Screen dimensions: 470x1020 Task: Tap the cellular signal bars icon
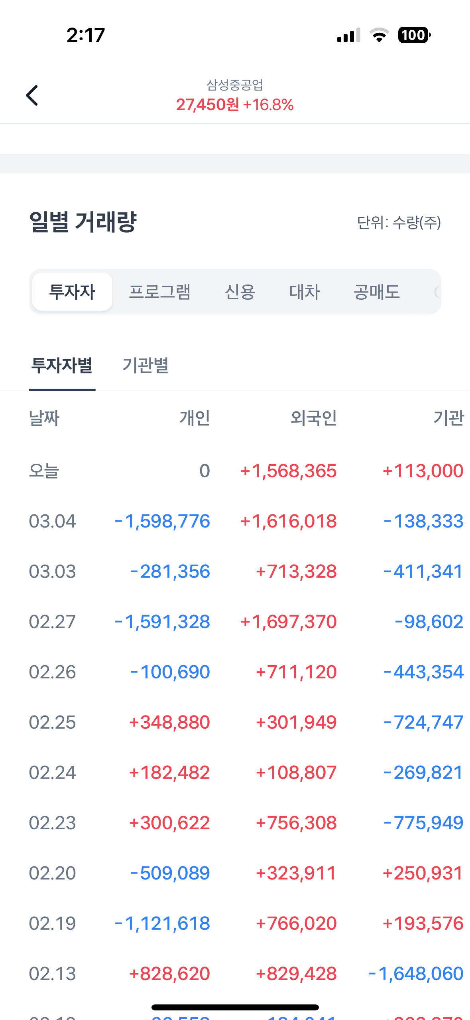[348, 35]
